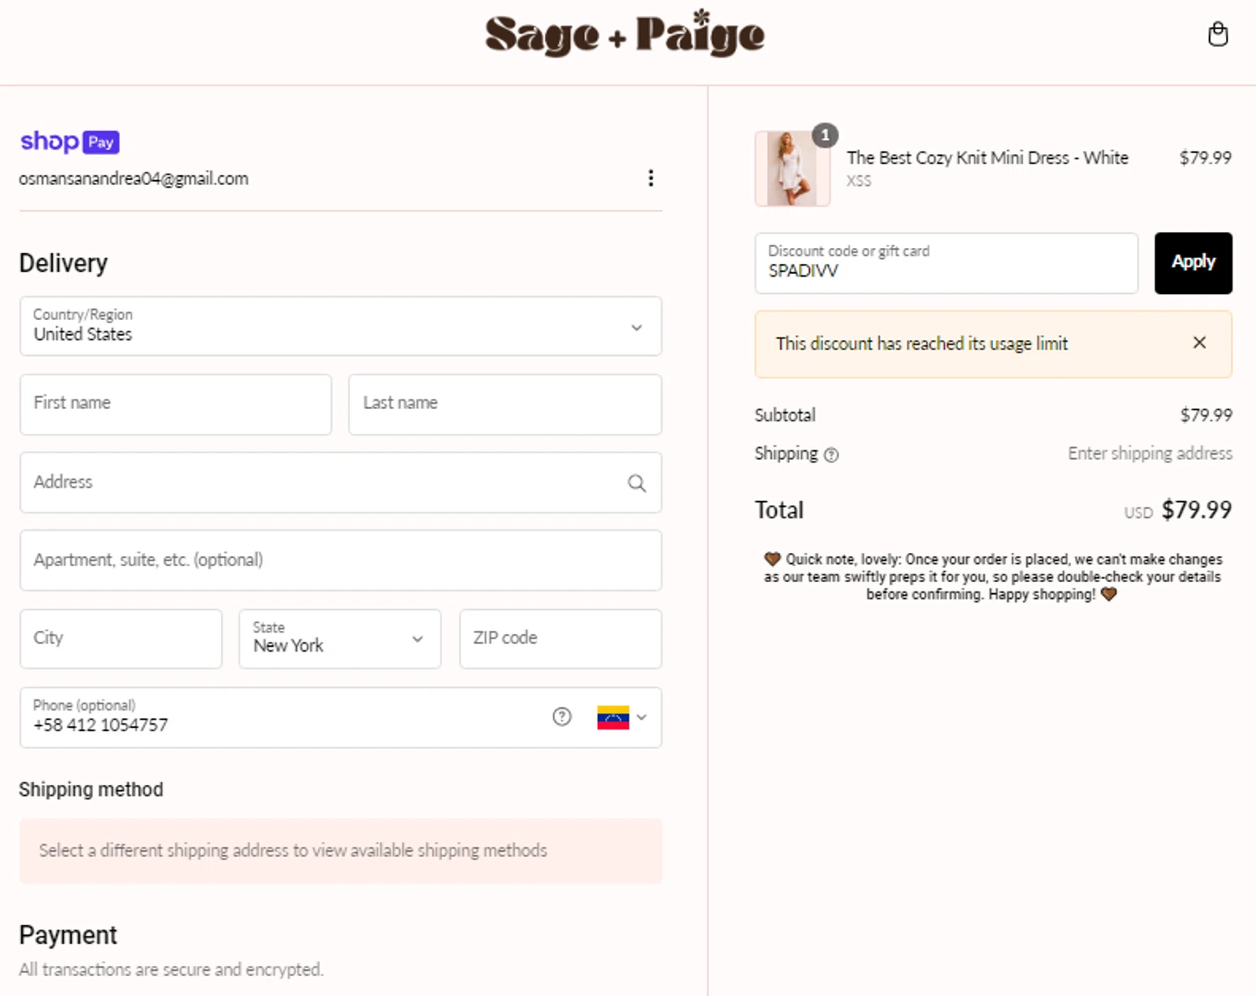Click the 'Enter shipping address' text
1256x996 pixels.
tap(1150, 453)
